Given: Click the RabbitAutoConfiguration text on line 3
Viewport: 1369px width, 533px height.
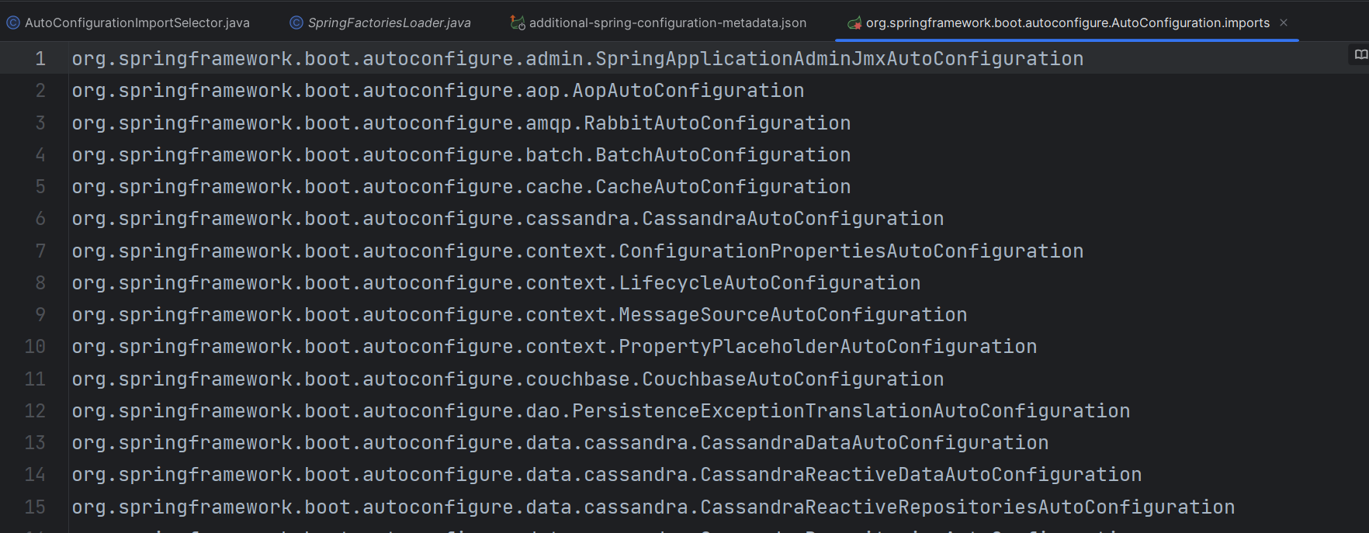Looking at the screenshot, I should point(716,123).
